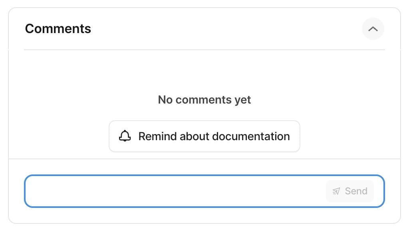Click the round chevron-up button beside Comments
409x231 pixels.
coord(373,29)
